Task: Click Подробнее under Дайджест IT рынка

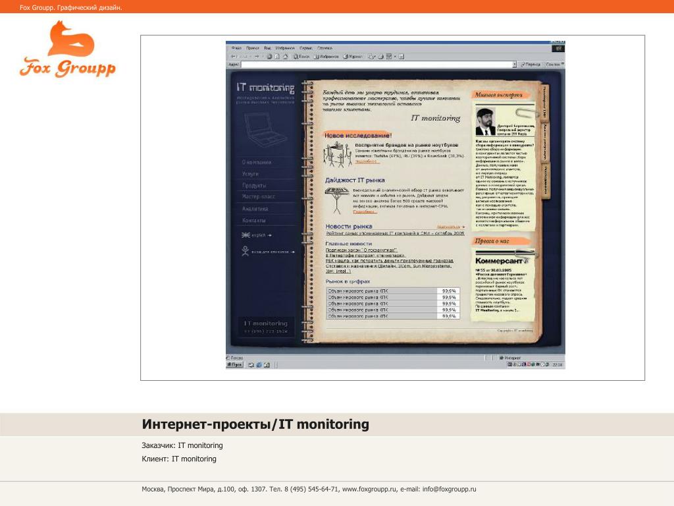Action: coord(365,211)
